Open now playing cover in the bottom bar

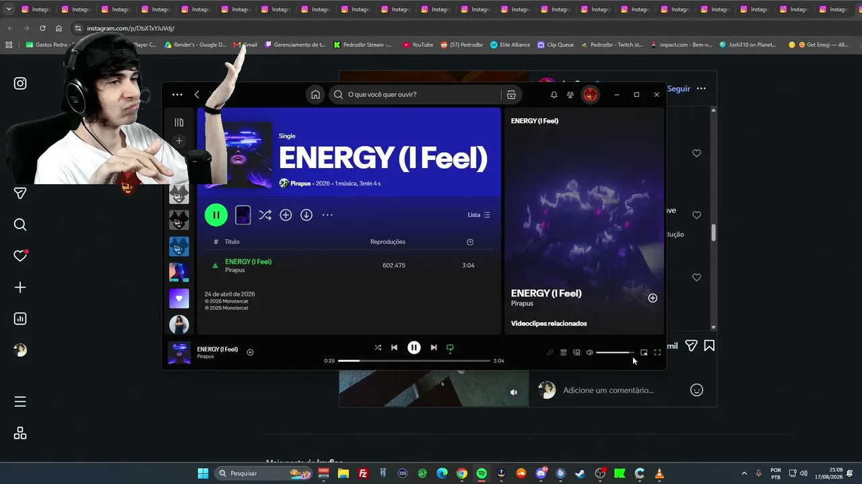pyautogui.click(x=179, y=352)
